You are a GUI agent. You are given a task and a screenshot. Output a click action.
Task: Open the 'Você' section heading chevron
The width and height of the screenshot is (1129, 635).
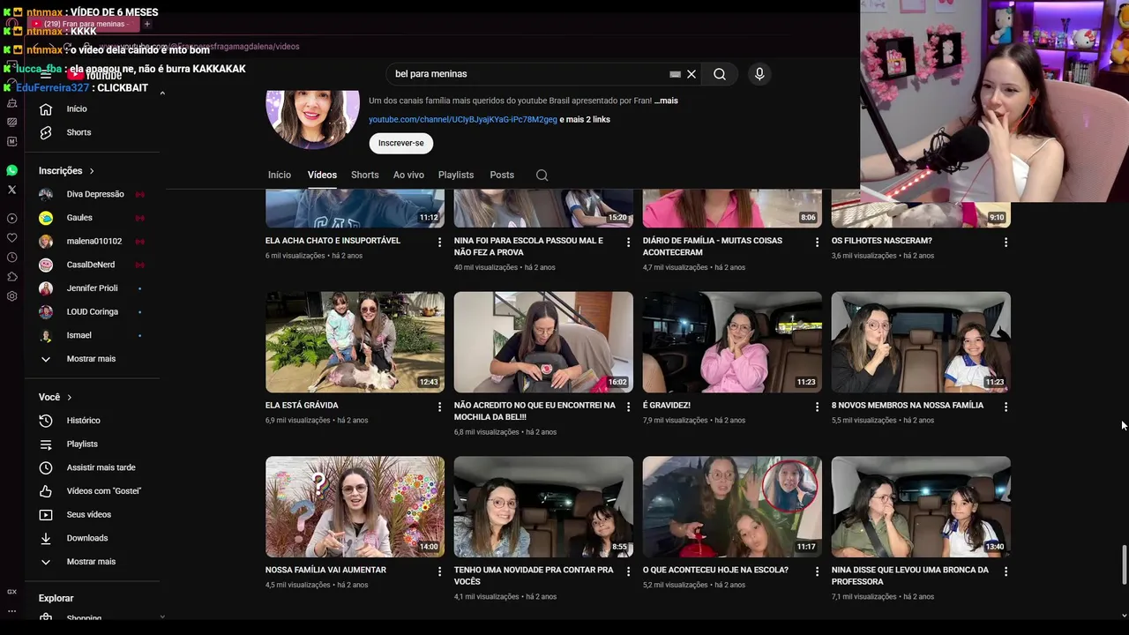click(x=69, y=398)
